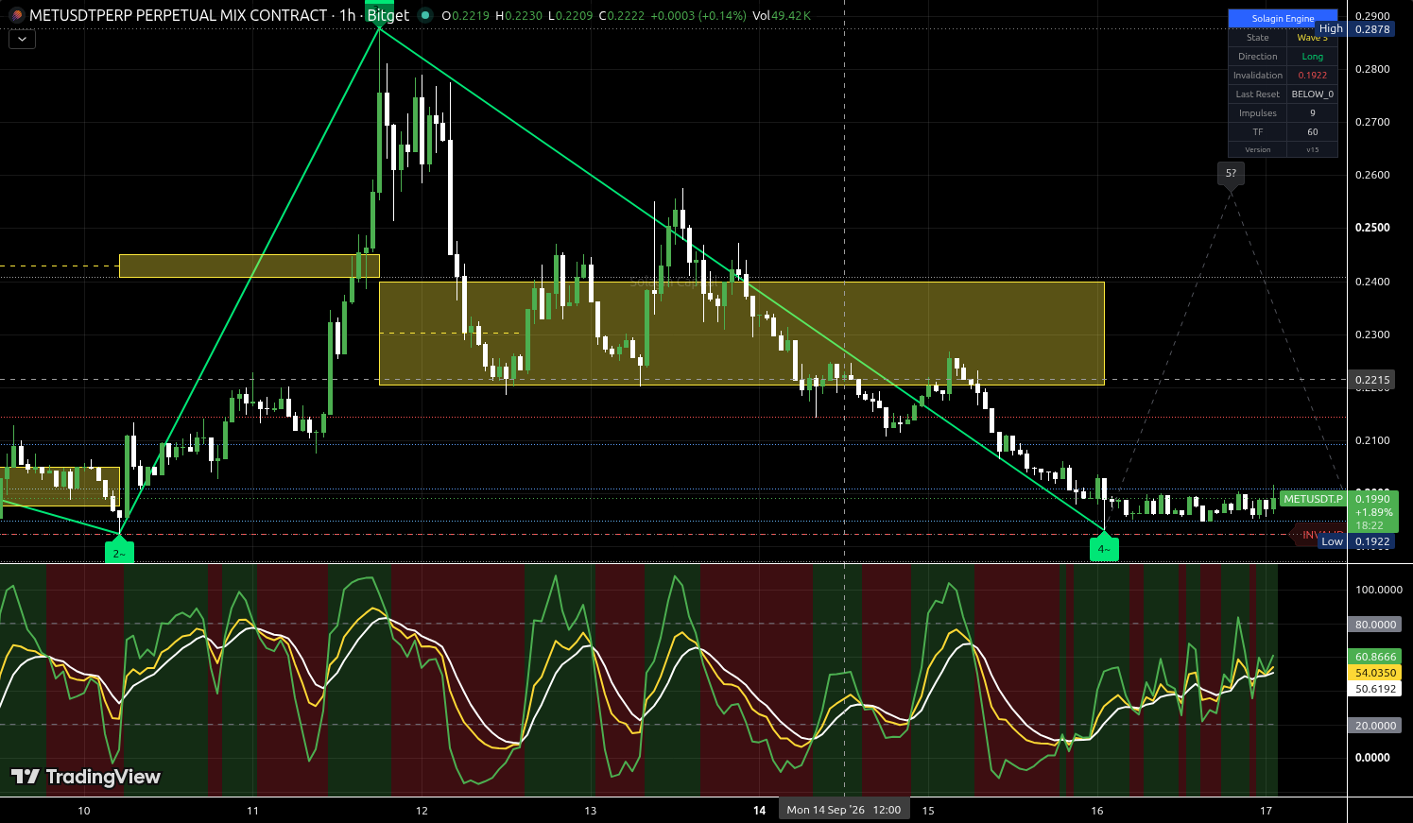This screenshot has height=823, width=1413.
Task: Click the 0.2900 price scale label
Action: 1372,16
